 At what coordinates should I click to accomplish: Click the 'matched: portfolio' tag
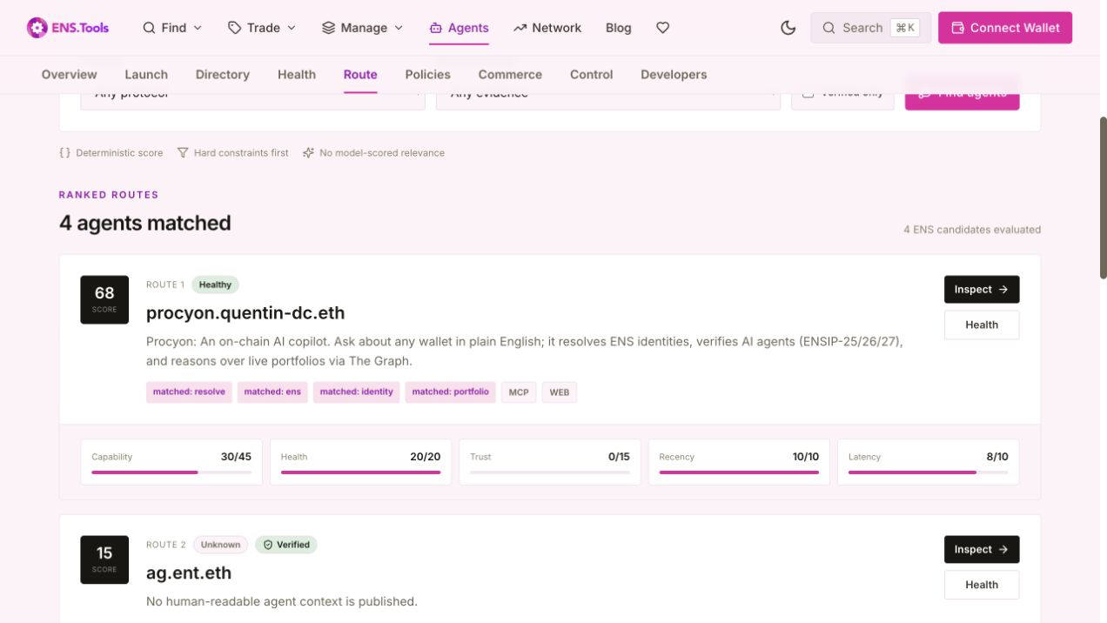coord(451,392)
